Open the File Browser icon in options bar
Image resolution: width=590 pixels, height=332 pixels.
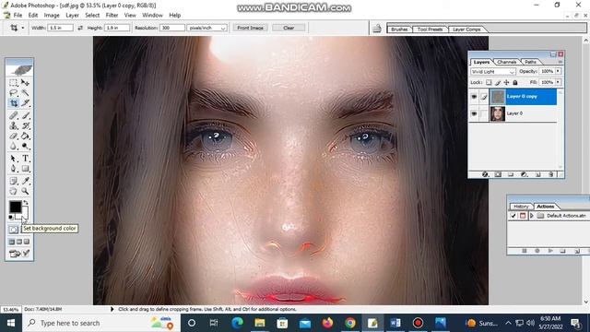[377, 29]
